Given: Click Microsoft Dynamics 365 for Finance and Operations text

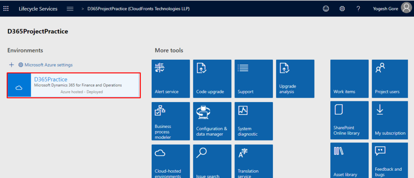Looking at the screenshot, I should click(x=78, y=85).
